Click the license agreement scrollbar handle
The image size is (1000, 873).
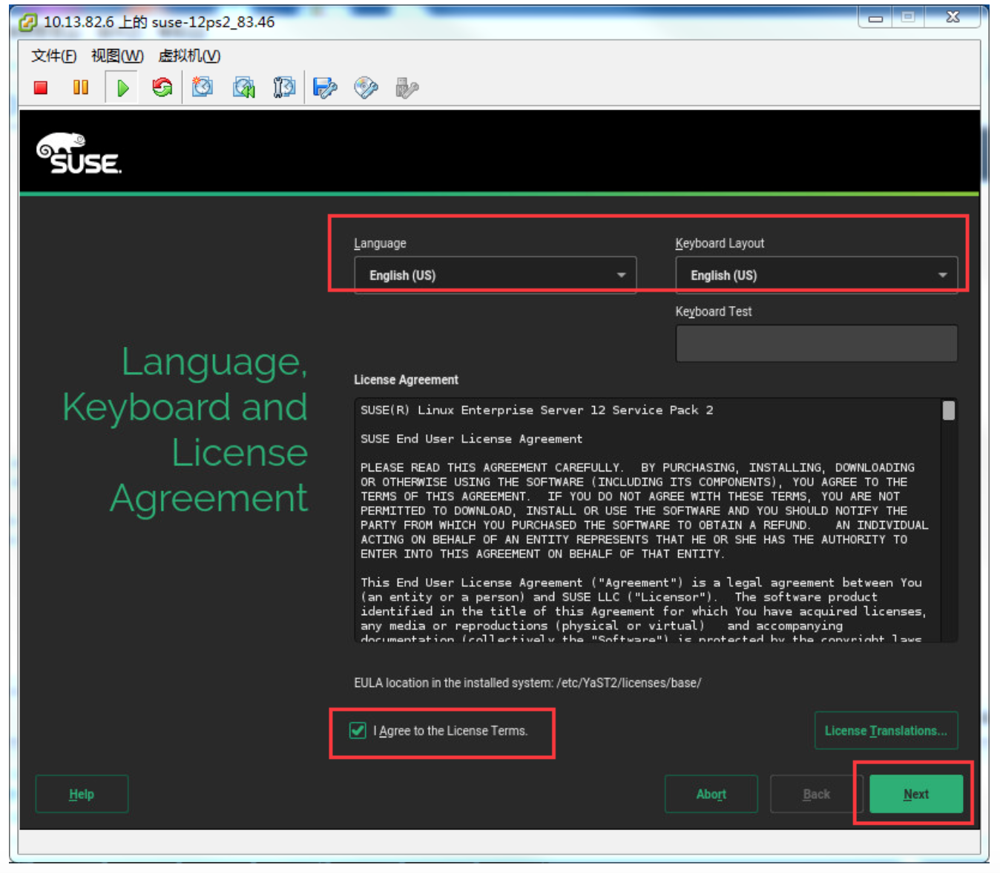[948, 411]
